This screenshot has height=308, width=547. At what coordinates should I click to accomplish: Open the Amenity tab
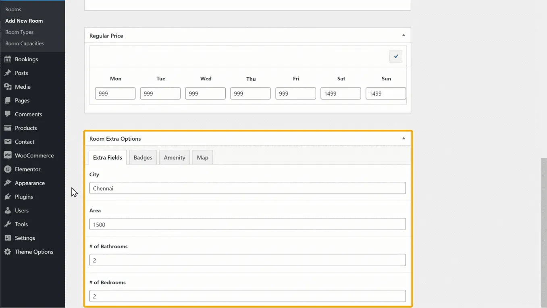(174, 158)
